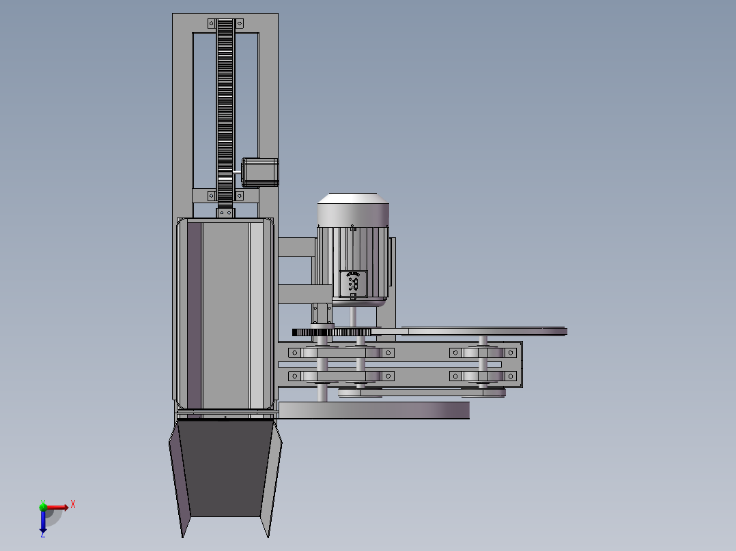Select the blue Z axis of the triad
The height and width of the screenshot is (551, 736).
(43, 522)
